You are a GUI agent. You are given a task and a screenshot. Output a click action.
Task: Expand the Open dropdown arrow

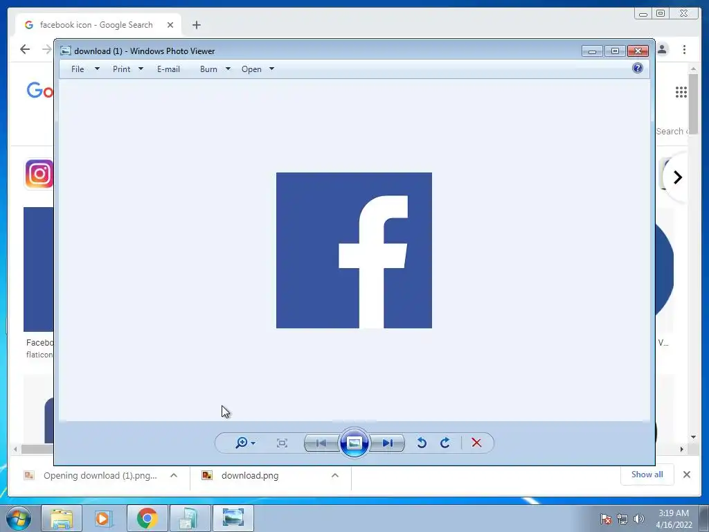click(271, 69)
